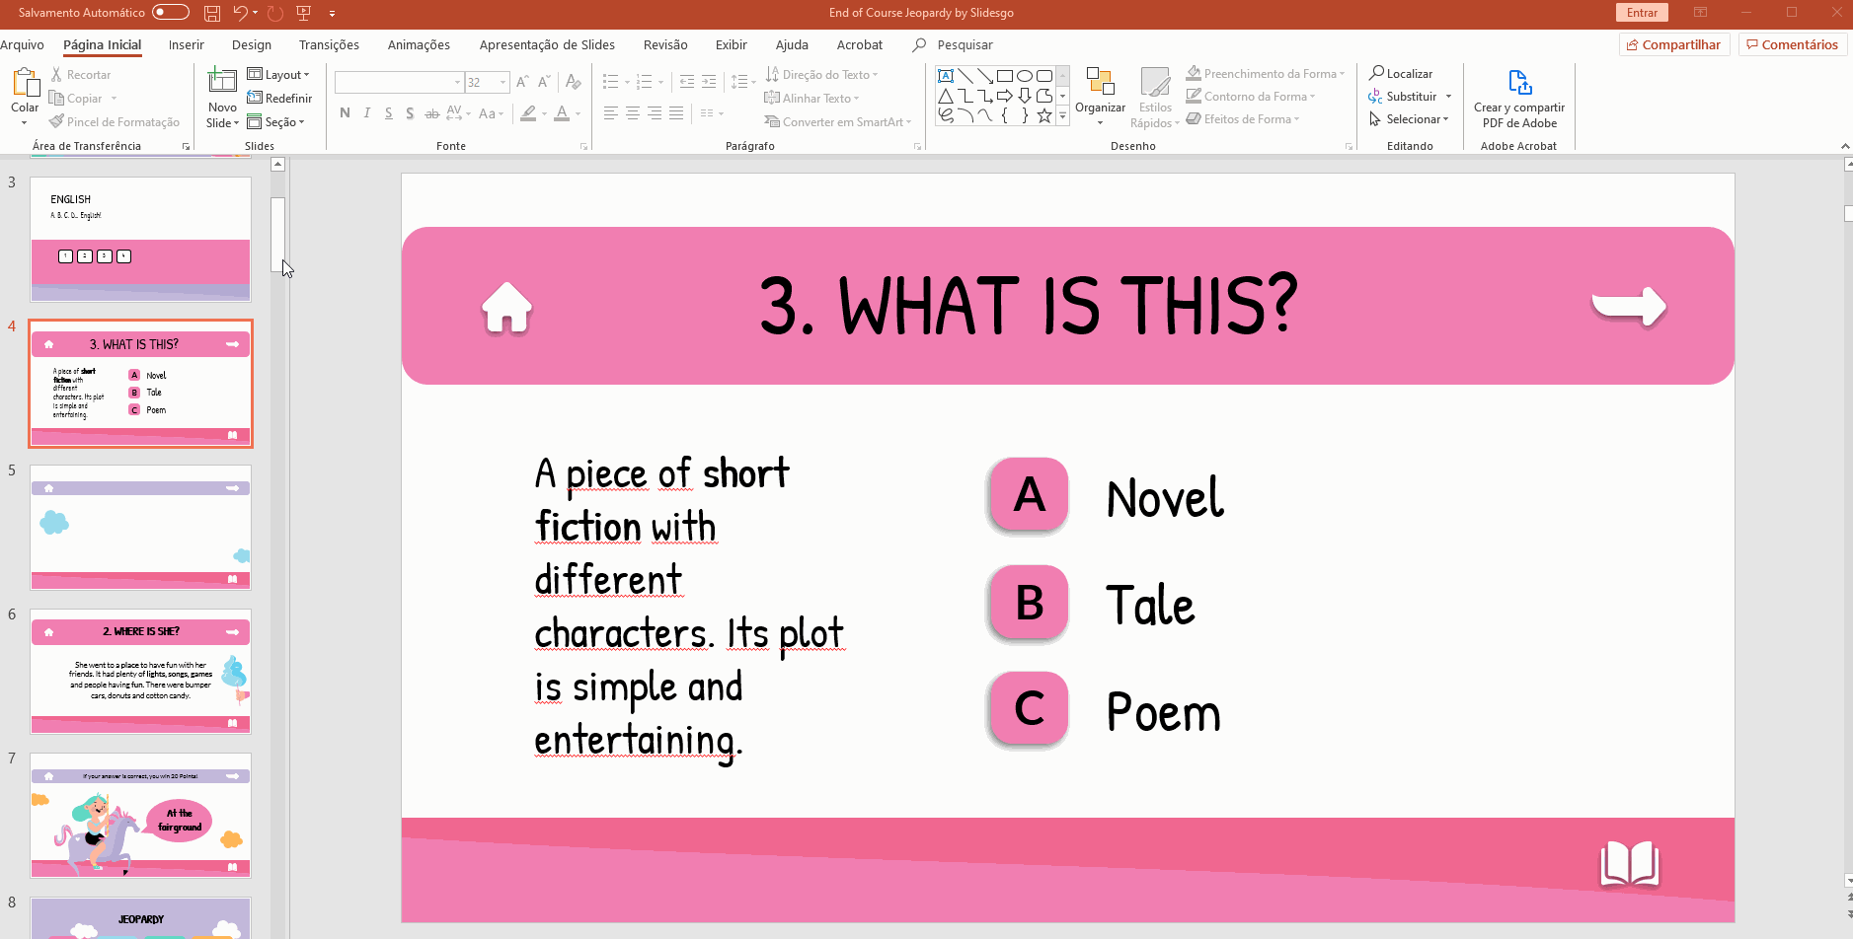Select slide 6 WHERE IS SHE thumbnail
Image resolution: width=1853 pixels, height=939 pixels.
tap(140, 672)
